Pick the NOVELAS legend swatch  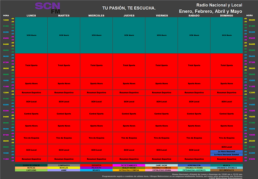(64, 168)
